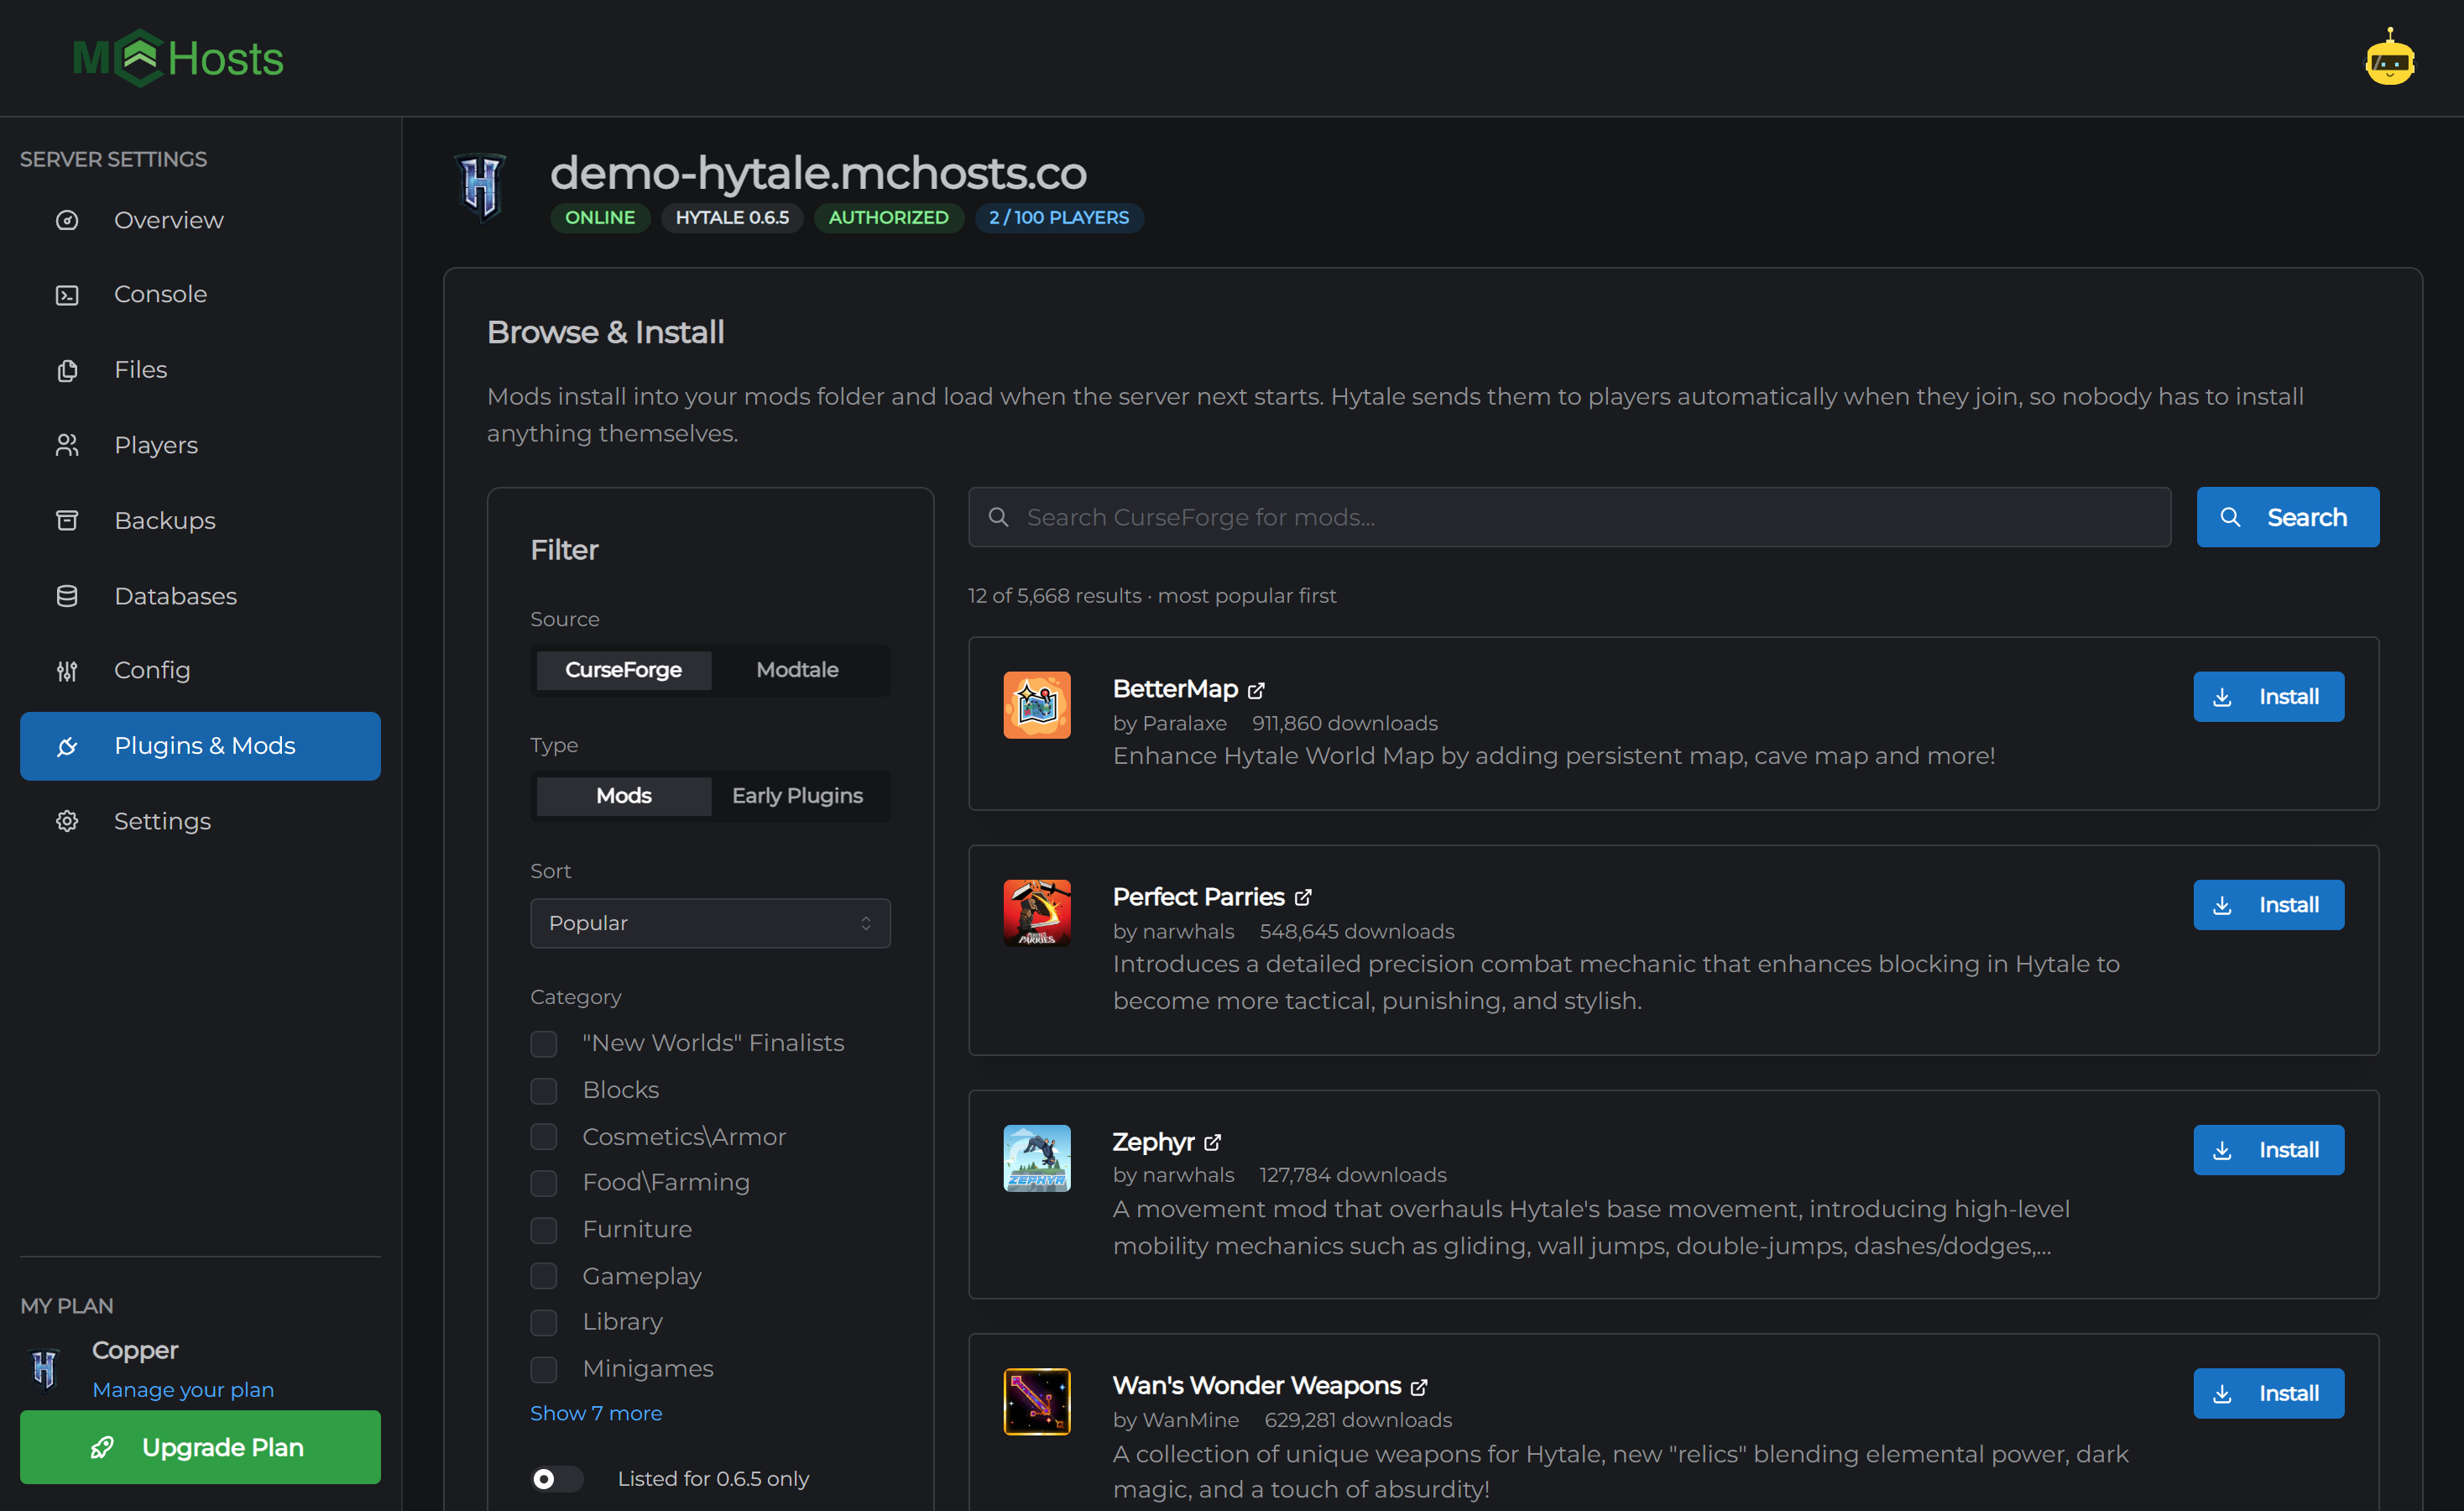Viewport: 2464px width, 1511px height.
Task: Open the BetterMap mod title link
Action: pos(1175,689)
